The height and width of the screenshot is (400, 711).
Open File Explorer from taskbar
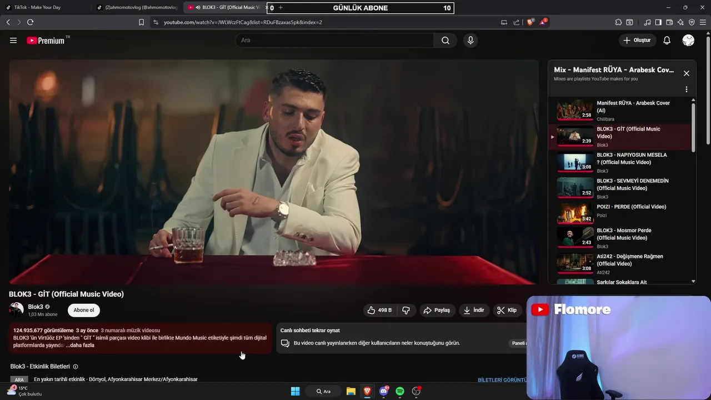[351, 391]
